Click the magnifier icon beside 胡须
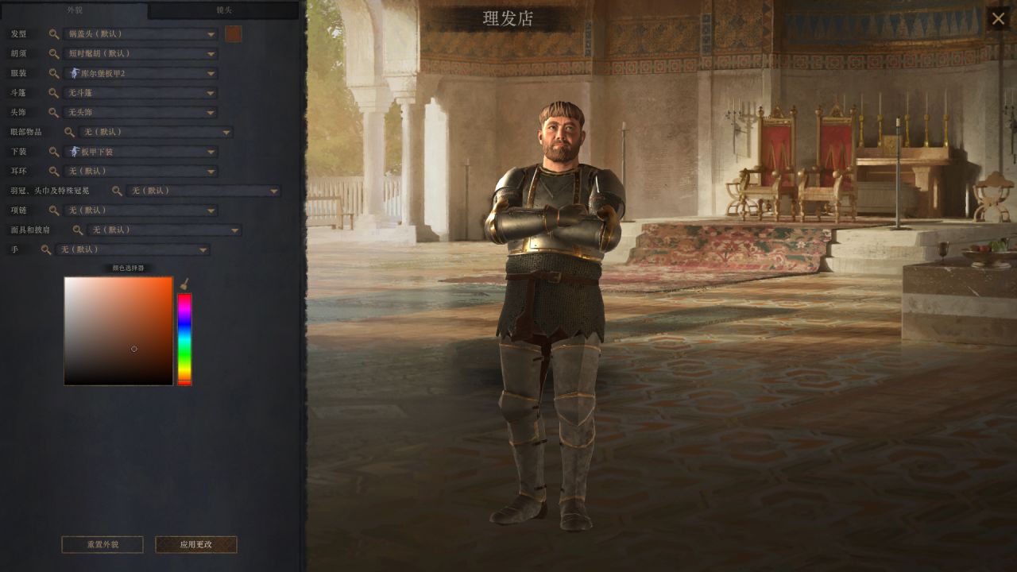 [54, 54]
